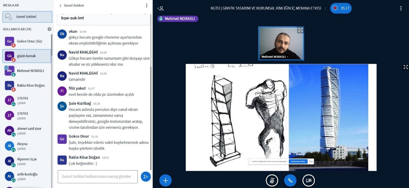This screenshot has height=188, width=409.
Task: Click the blue plus actions button
Action: point(165,180)
